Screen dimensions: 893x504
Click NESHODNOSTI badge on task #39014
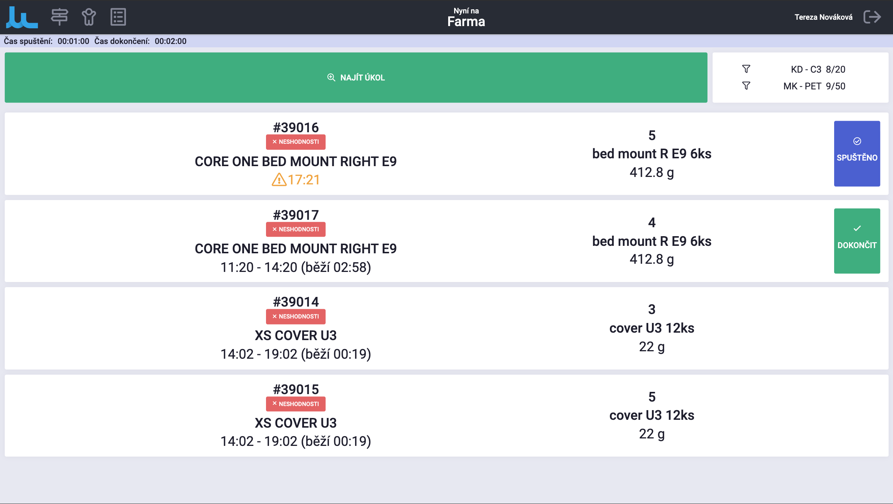pyautogui.click(x=295, y=317)
